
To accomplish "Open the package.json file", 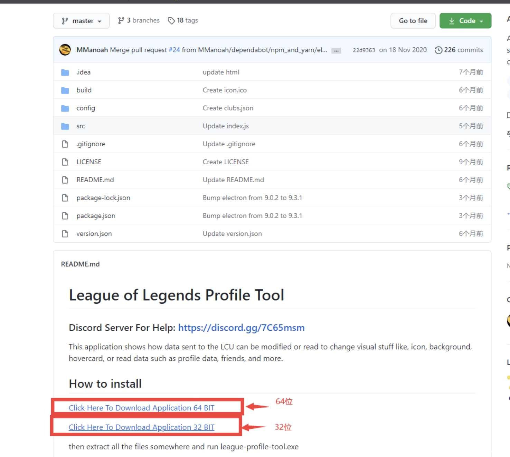I will pos(96,216).
